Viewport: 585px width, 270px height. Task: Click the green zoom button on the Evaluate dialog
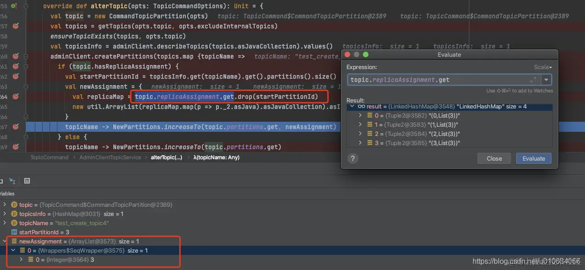[366, 54]
